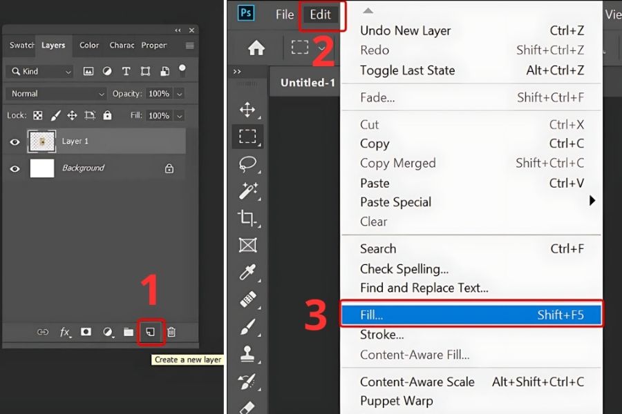
Task: Toggle lock transparent pixels
Action: (x=38, y=116)
